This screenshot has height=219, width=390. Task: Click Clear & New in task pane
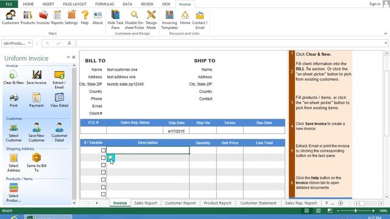tap(13, 77)
